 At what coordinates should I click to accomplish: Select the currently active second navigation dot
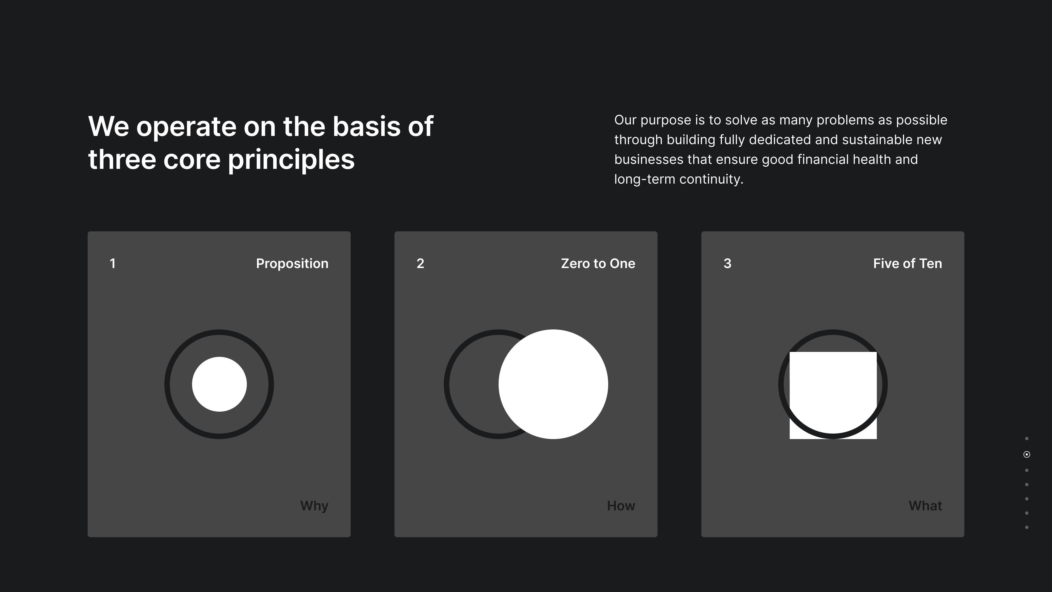1027,454
